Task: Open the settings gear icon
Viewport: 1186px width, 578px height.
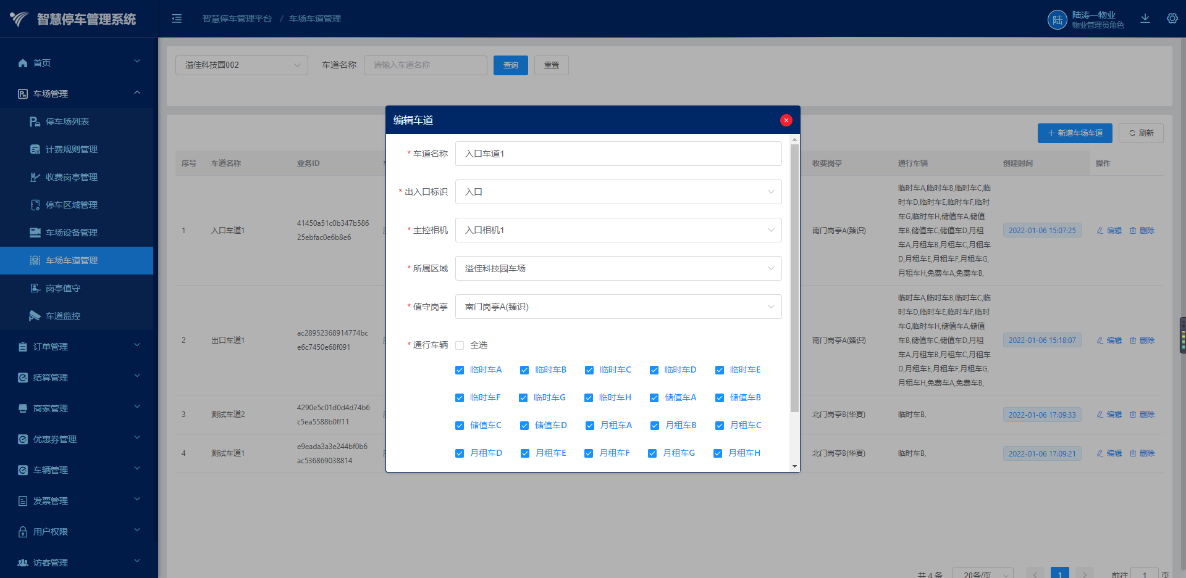Action: tap(1172, 19)
